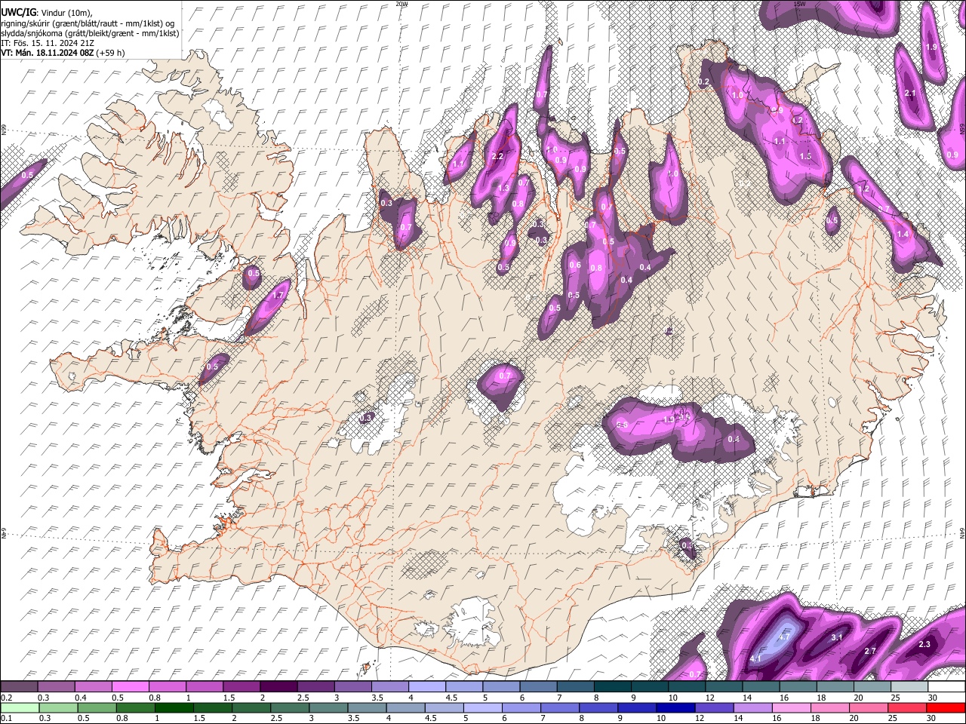Click the 'VT: Mán. 18.11.2024 08Z' valid time
This screenshot has width=966, height=724.
[48, 53]
